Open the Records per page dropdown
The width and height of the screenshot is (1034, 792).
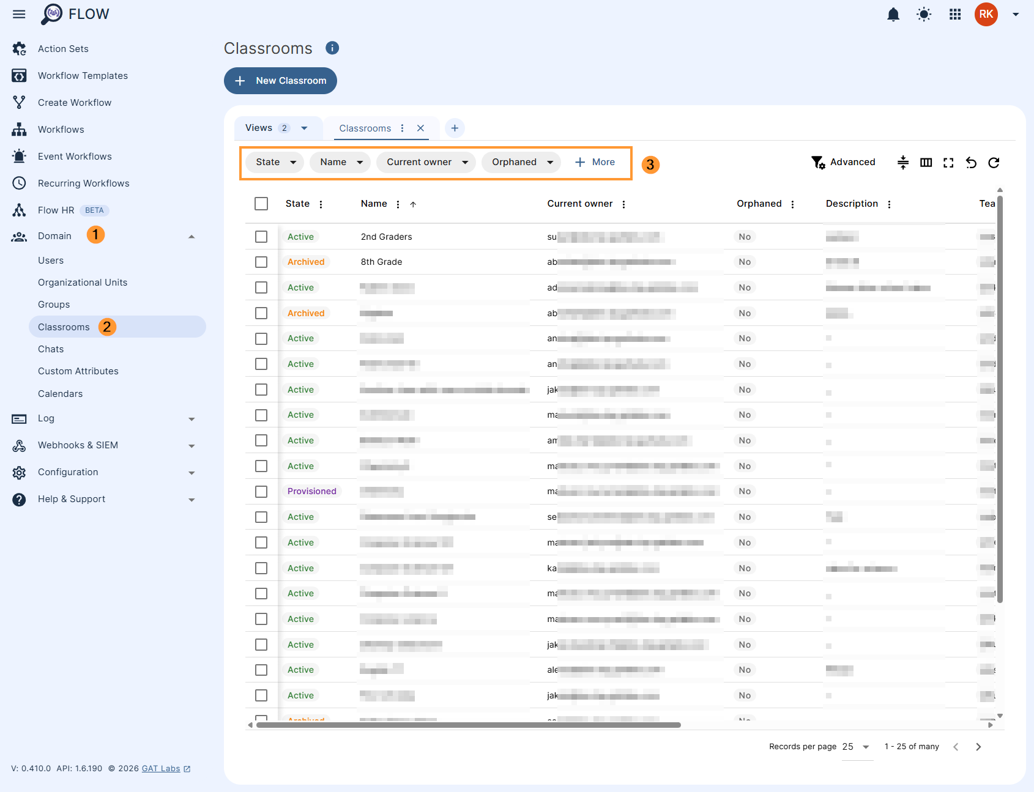coord(857,747)
